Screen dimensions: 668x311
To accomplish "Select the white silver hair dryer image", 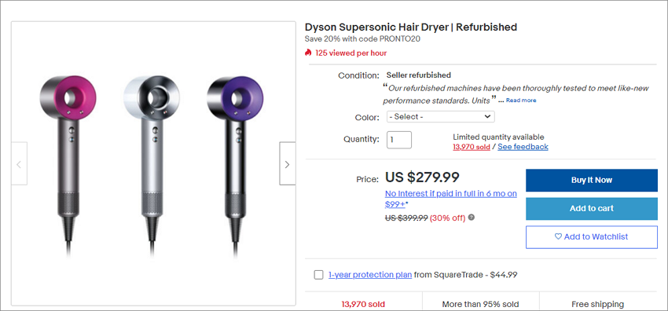I will [152, 166].
